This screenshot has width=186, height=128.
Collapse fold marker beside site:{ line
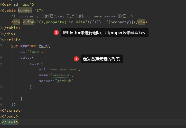(1, 63)
